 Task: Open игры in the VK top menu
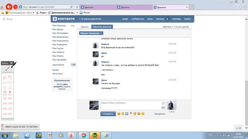(150, 19)
